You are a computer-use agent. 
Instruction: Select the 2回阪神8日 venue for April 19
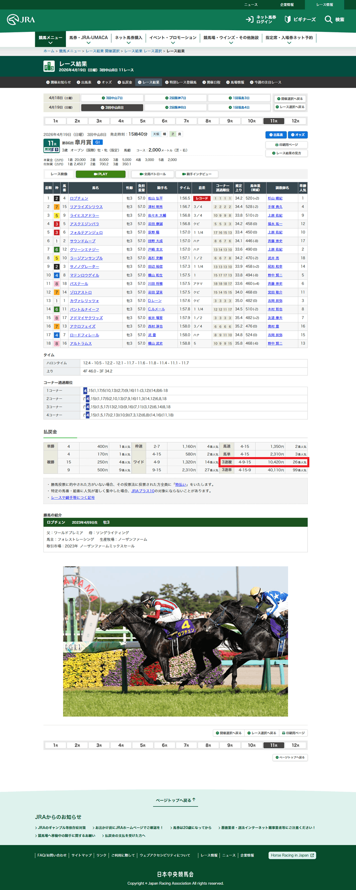[176, 108]
